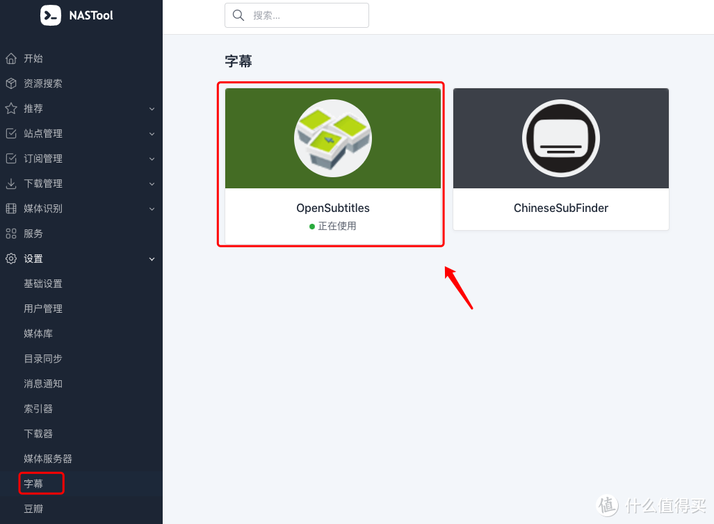This screenshot has width=714, height=524.
Task: Click the magnifier icon in search box
Action: coord(238,15)
